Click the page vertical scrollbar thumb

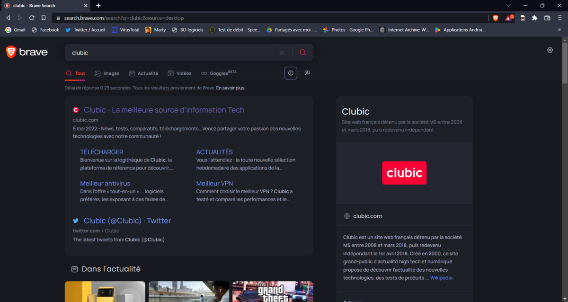[565, 64]
